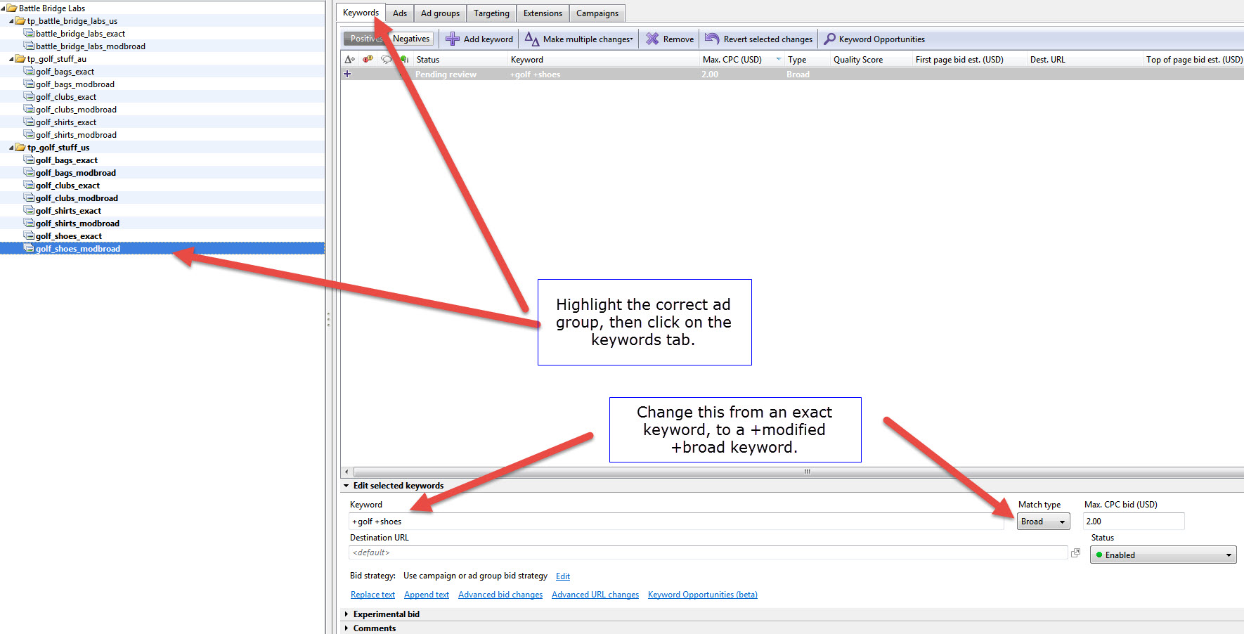Click Edit next to bid strategy

(x=562, y=576)
